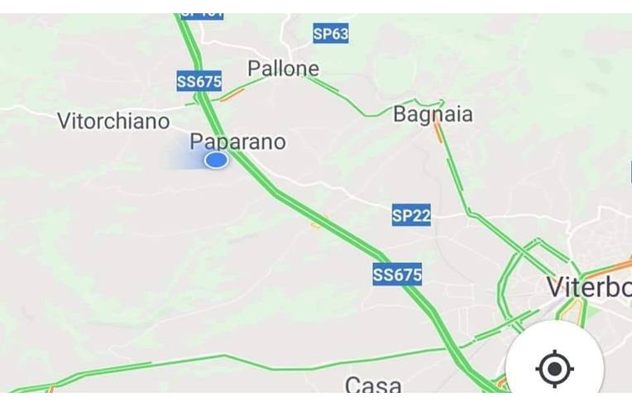632x407 pixels.
Task: Click the Vitorchiano place label
Action: 113,122
